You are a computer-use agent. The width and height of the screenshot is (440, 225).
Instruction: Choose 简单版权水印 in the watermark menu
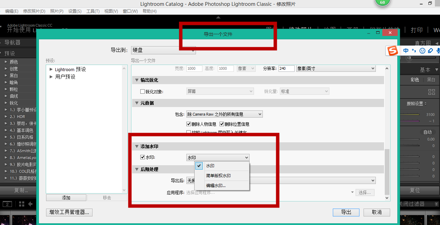pos(218,176)
